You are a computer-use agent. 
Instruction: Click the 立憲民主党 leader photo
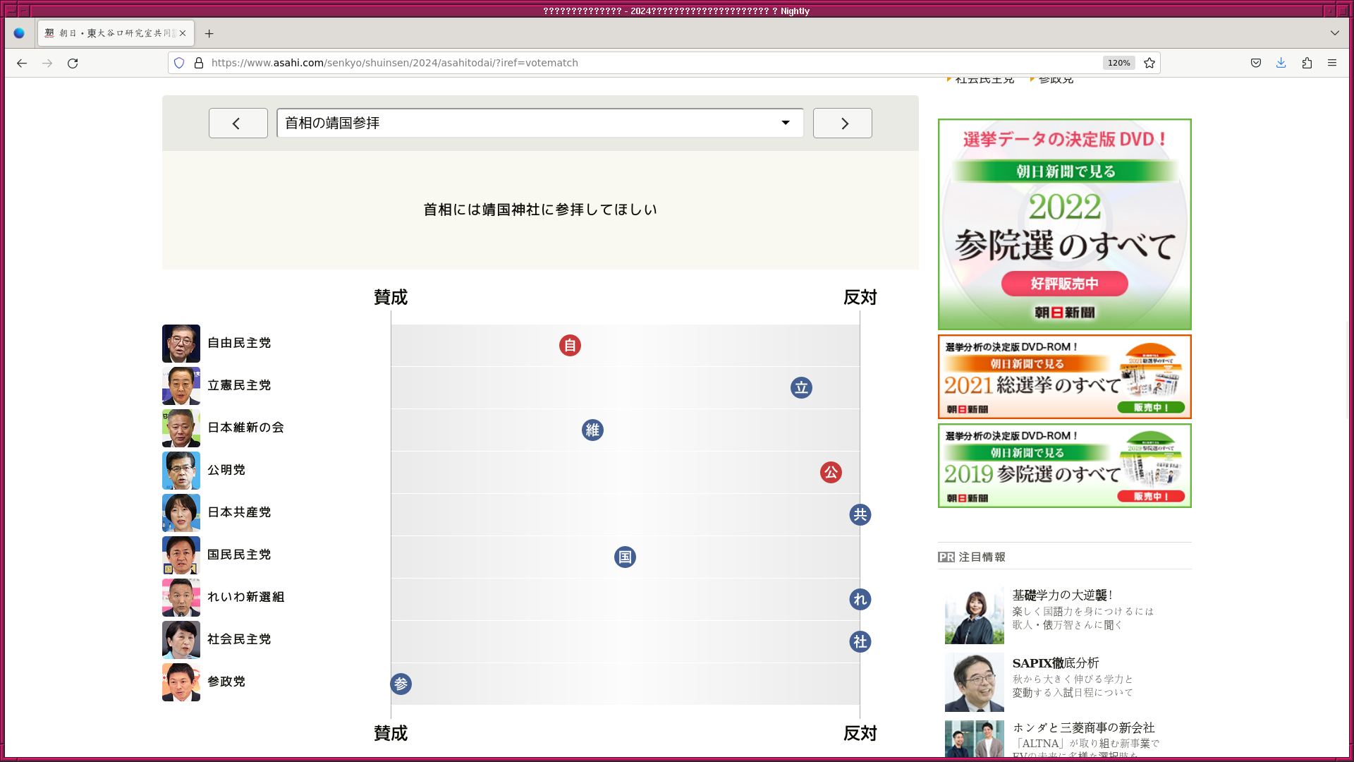tap(181, 386)
